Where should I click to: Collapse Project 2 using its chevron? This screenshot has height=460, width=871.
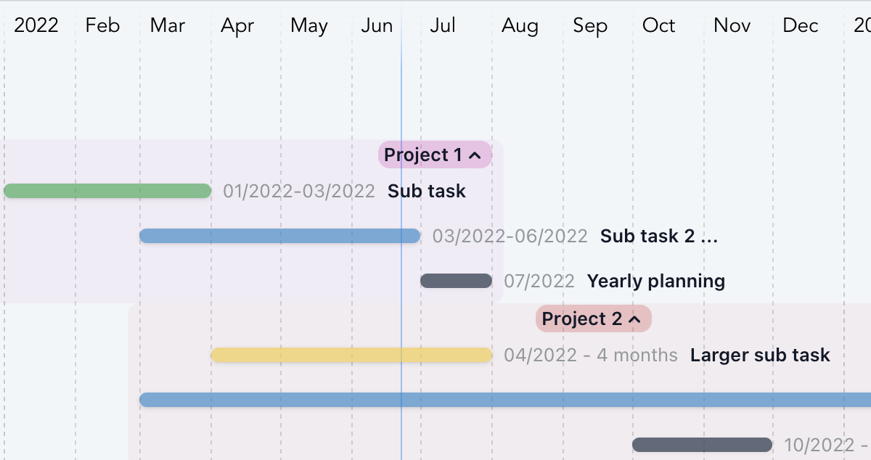pyautogui.click(x=634, y=319)
